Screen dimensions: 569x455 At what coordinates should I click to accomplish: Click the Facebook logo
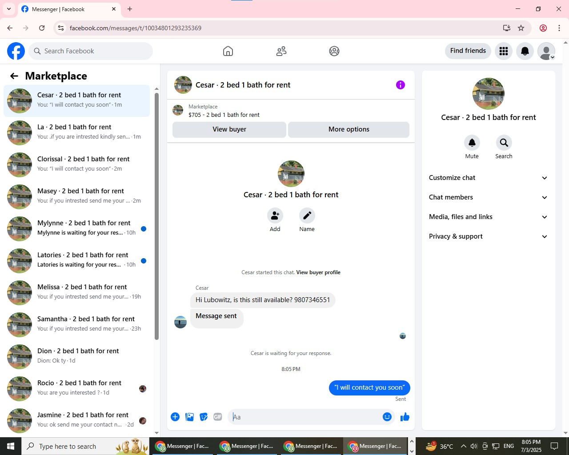coord(16,51)
